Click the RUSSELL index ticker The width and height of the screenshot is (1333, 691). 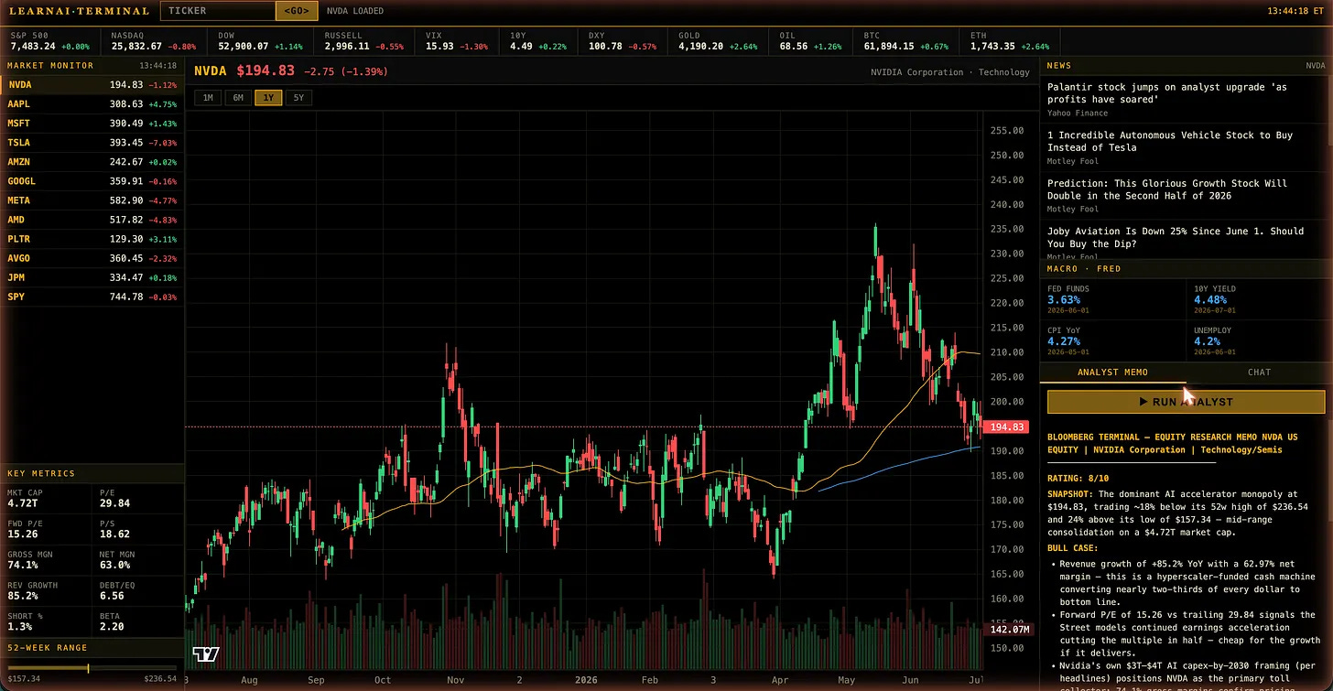pos(364,40)
